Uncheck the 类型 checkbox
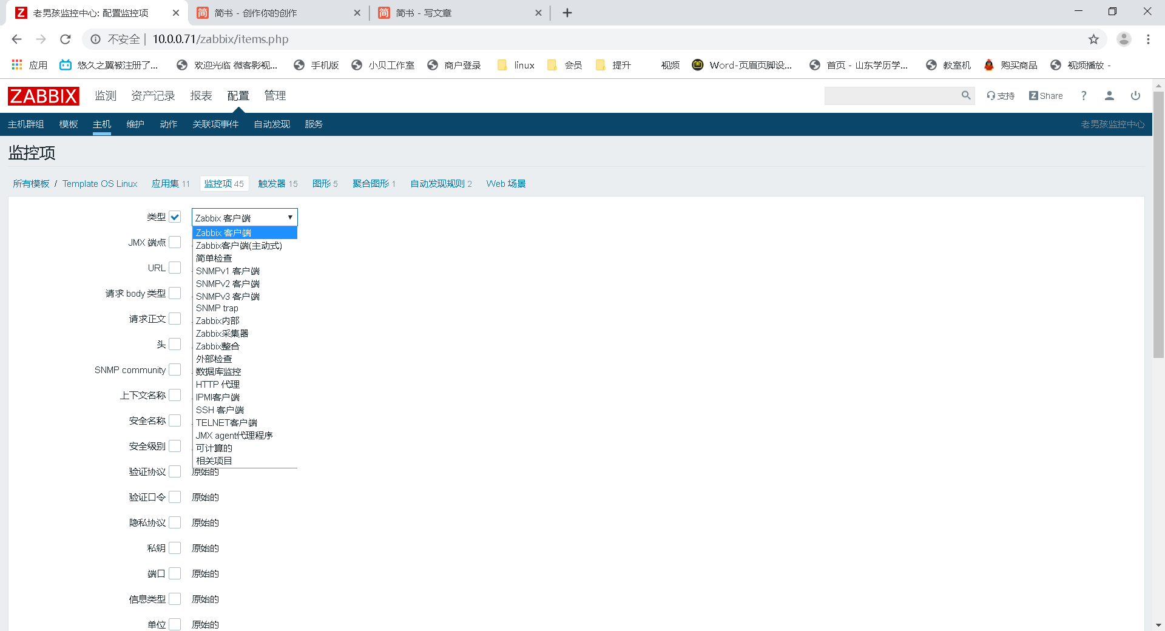1165x631 pixels. (x=175, y=217)
